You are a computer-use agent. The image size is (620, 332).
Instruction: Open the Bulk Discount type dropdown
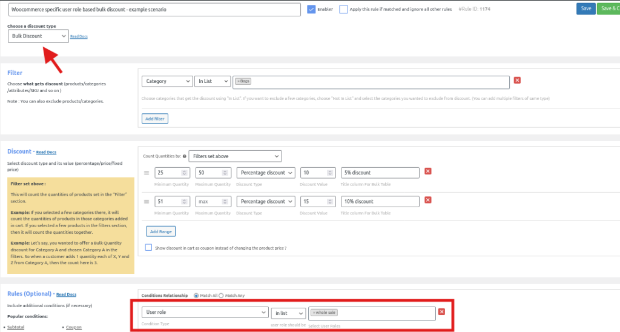(x=38, y=36)
